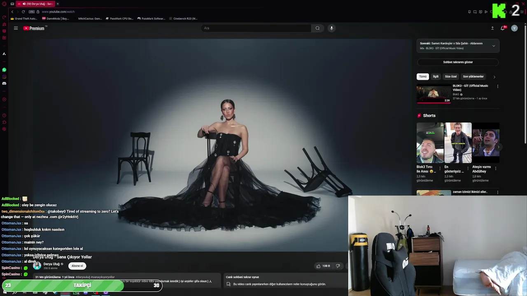Open the Cinebench R23 bookmark
This screenshot has width=527, height=296.
[183, 18]
